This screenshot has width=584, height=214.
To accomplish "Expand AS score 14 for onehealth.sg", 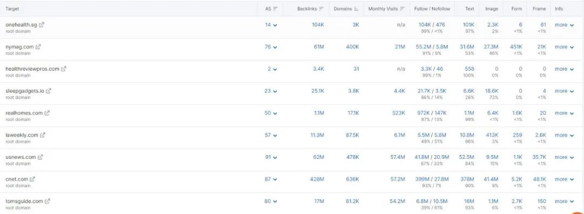I will point(271,25).
